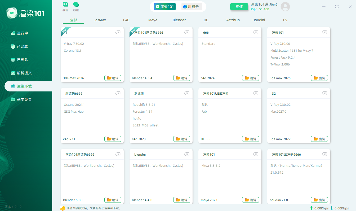Remove the houdini 21.0 environment card
Viewport: 356px width, 211px height.
point(324,154)
